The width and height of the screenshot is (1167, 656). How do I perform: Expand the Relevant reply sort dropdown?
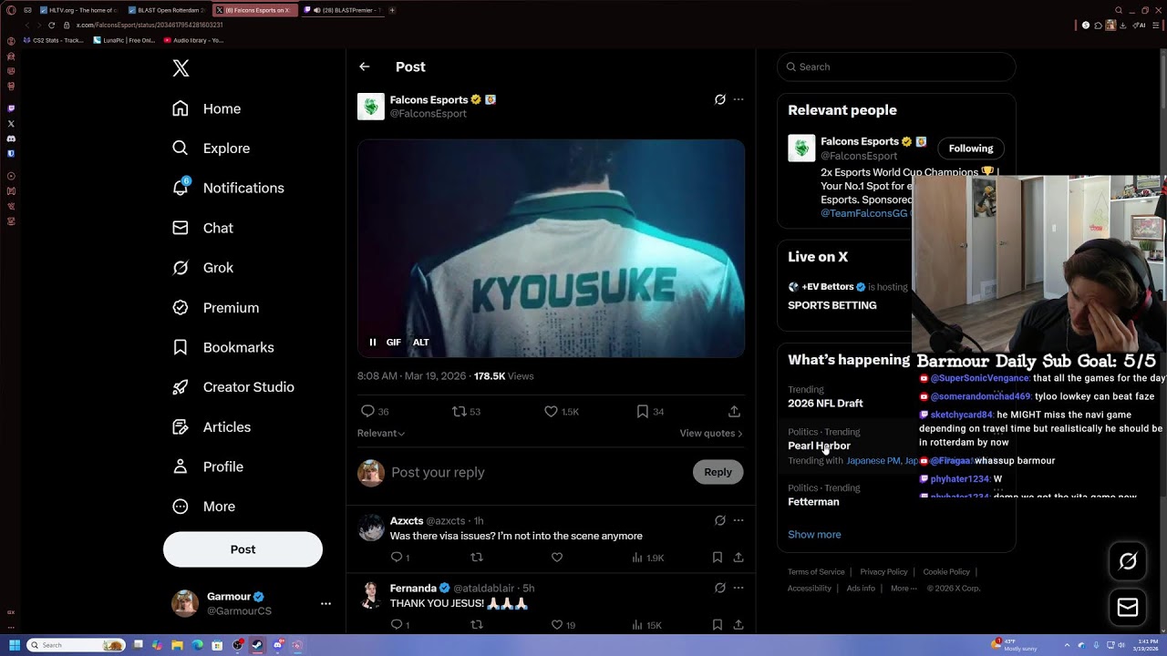(381, 434)
